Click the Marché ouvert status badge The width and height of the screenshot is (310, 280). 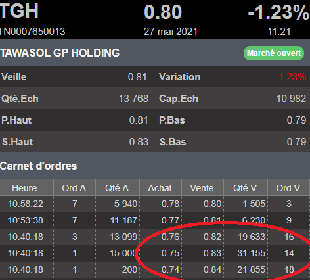click(274, 53)
